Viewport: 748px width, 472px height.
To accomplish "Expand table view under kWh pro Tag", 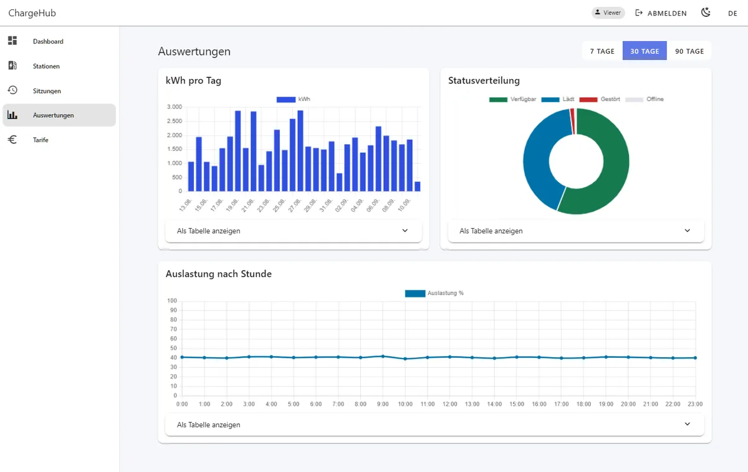I will click(x=293, y=231).
